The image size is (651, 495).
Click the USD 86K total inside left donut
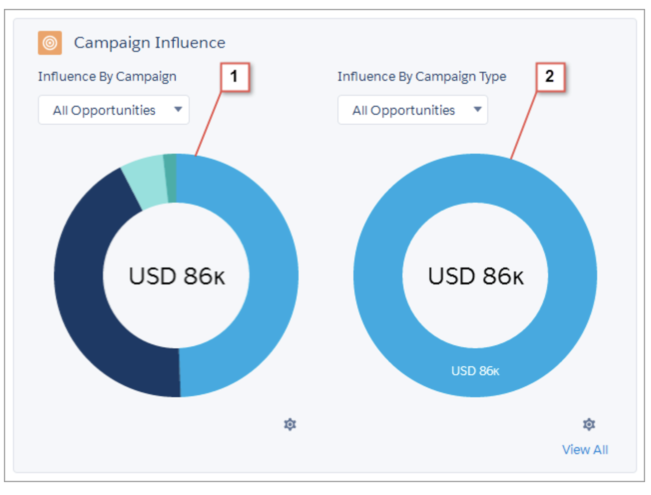(x=177, y=276)
